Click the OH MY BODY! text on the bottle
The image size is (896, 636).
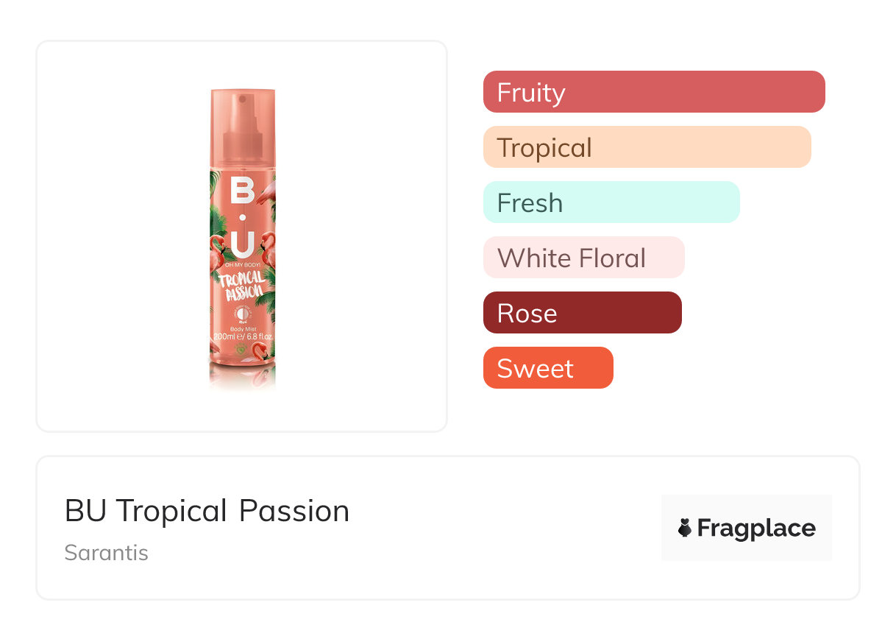coord(243,265)
